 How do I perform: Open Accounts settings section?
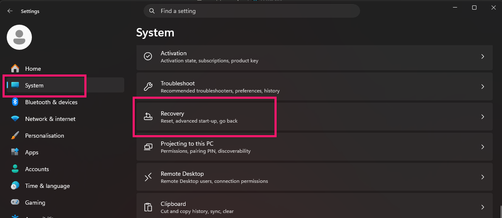[65, 169]
